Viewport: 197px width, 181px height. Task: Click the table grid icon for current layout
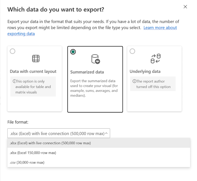click(x=36, y=59)
